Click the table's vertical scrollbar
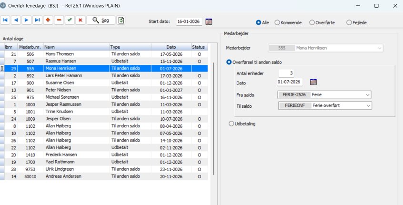 click(x=213, y=118)
